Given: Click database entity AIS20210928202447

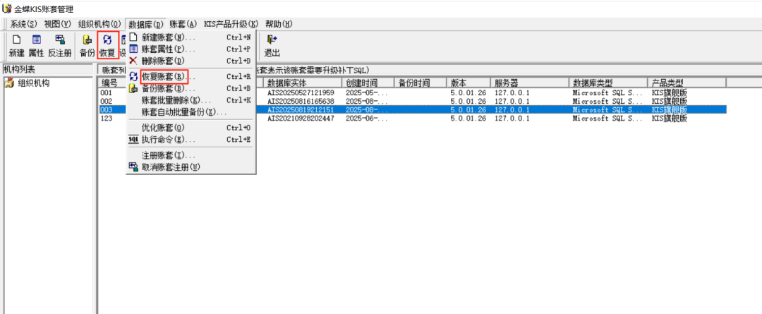Looking at the screenshot, I should click(x=301, y=118).
